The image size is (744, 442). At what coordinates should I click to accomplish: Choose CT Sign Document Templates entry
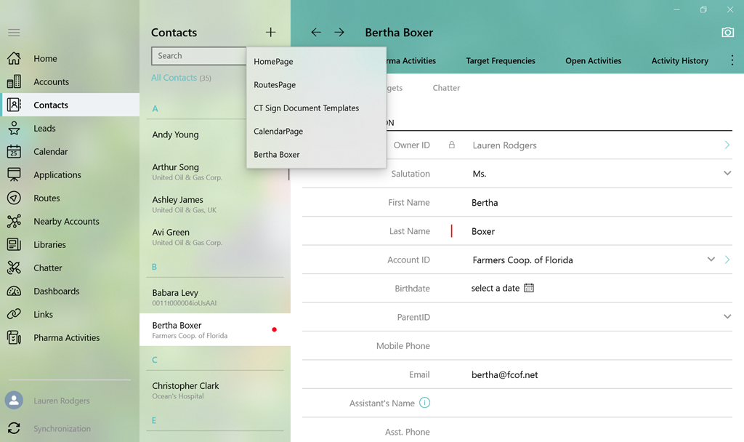click(306, 108)
